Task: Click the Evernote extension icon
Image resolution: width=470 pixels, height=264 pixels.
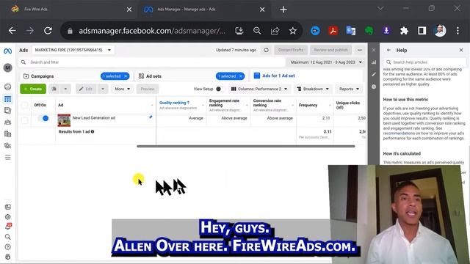Action: 369,31
